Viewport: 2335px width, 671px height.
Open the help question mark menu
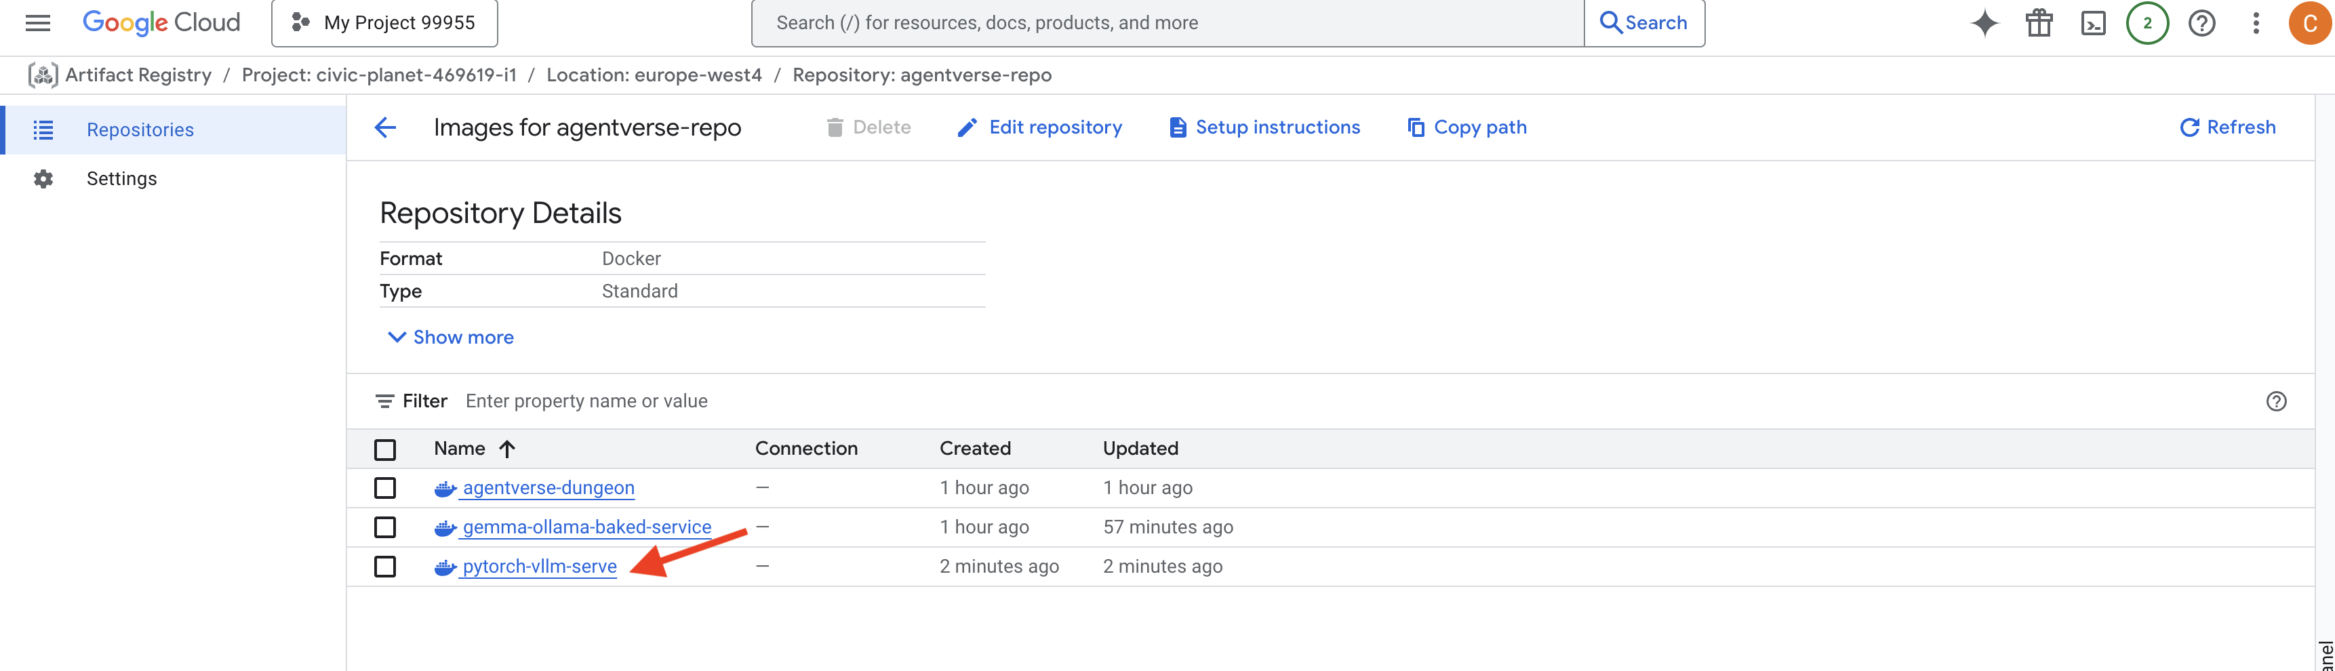point(2201,22)
